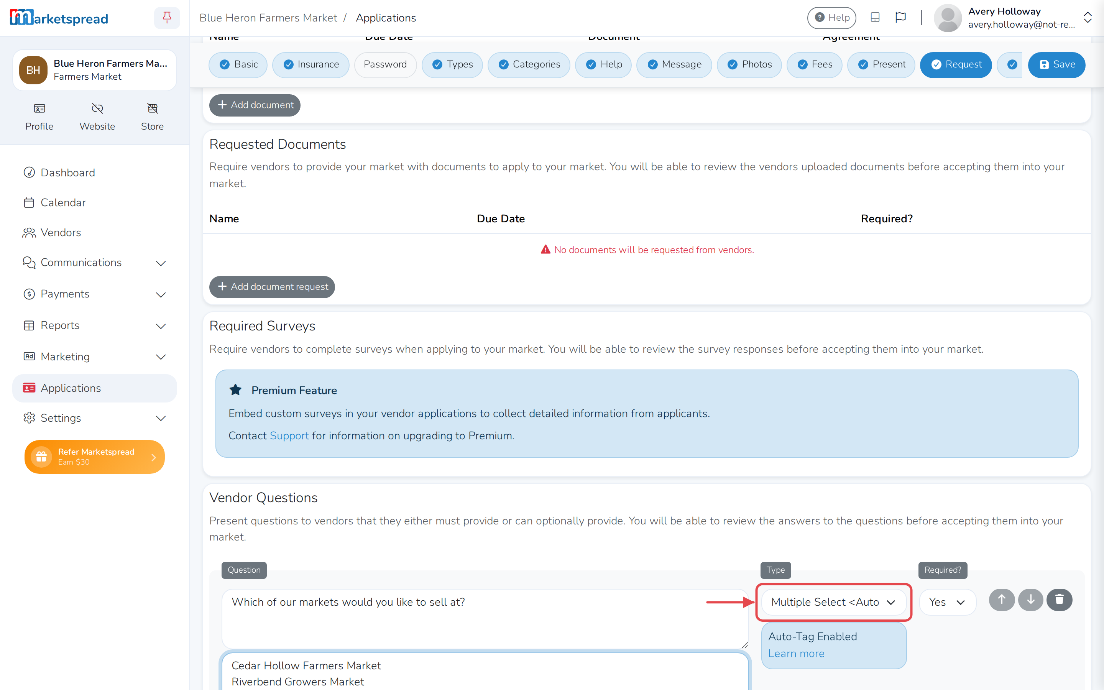Click the warning triangle icon
This screenshot has height=690, width=1104.
click(545, 250)
